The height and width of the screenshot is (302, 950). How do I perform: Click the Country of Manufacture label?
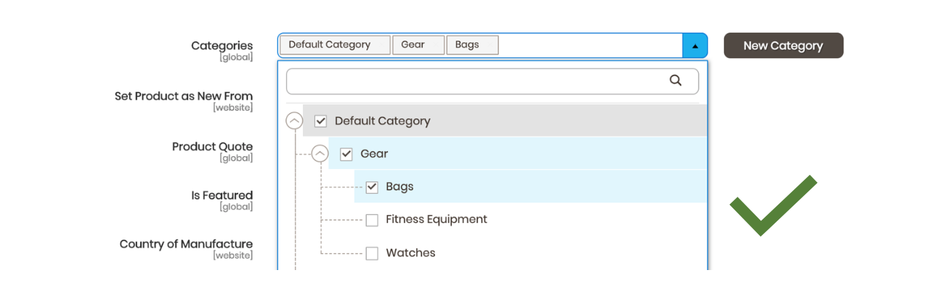[x=186, y=244]
